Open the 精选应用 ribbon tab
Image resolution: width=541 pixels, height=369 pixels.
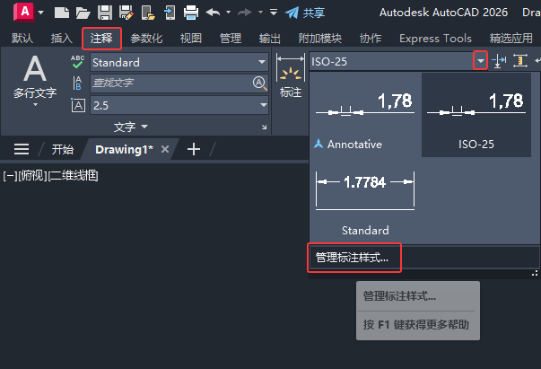coord(511,39)
